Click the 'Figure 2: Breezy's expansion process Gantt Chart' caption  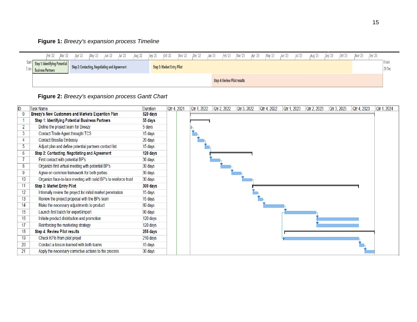103,96
